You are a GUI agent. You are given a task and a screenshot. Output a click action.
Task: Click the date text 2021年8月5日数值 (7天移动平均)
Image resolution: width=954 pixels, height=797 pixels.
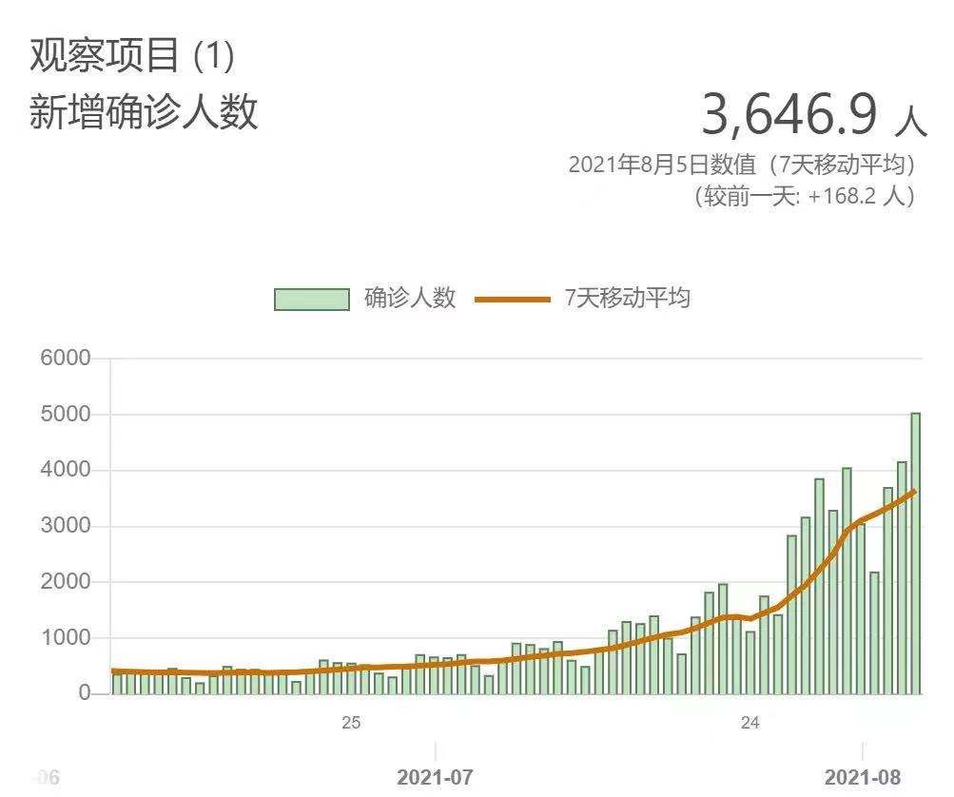tap(742, 165)
